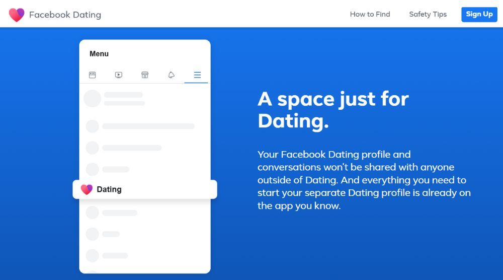Select the Marketplace storefront icon in mockup
This screenshot has width=503, height=280.
pyautogui.click(x=145, y=75)
